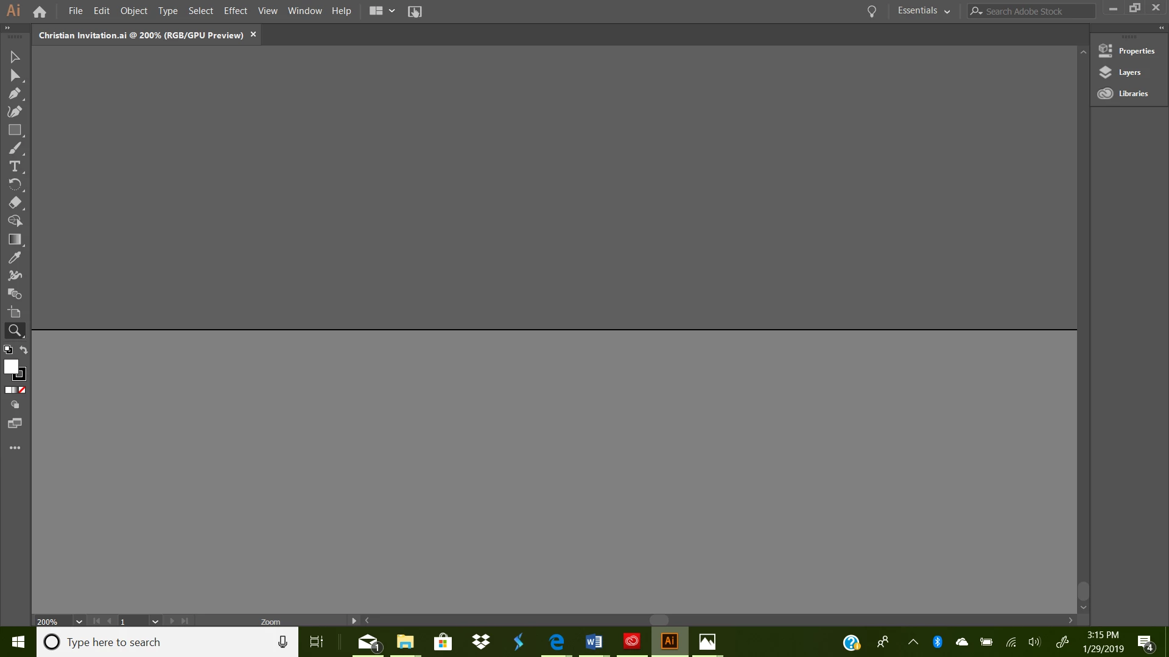
Task: Click the white Fill color swatch
Action: pyautogui.click(x=10, y=366)
